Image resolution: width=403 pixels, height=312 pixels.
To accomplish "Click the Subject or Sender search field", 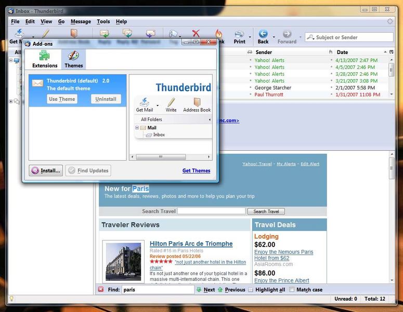I will point(349,37).
